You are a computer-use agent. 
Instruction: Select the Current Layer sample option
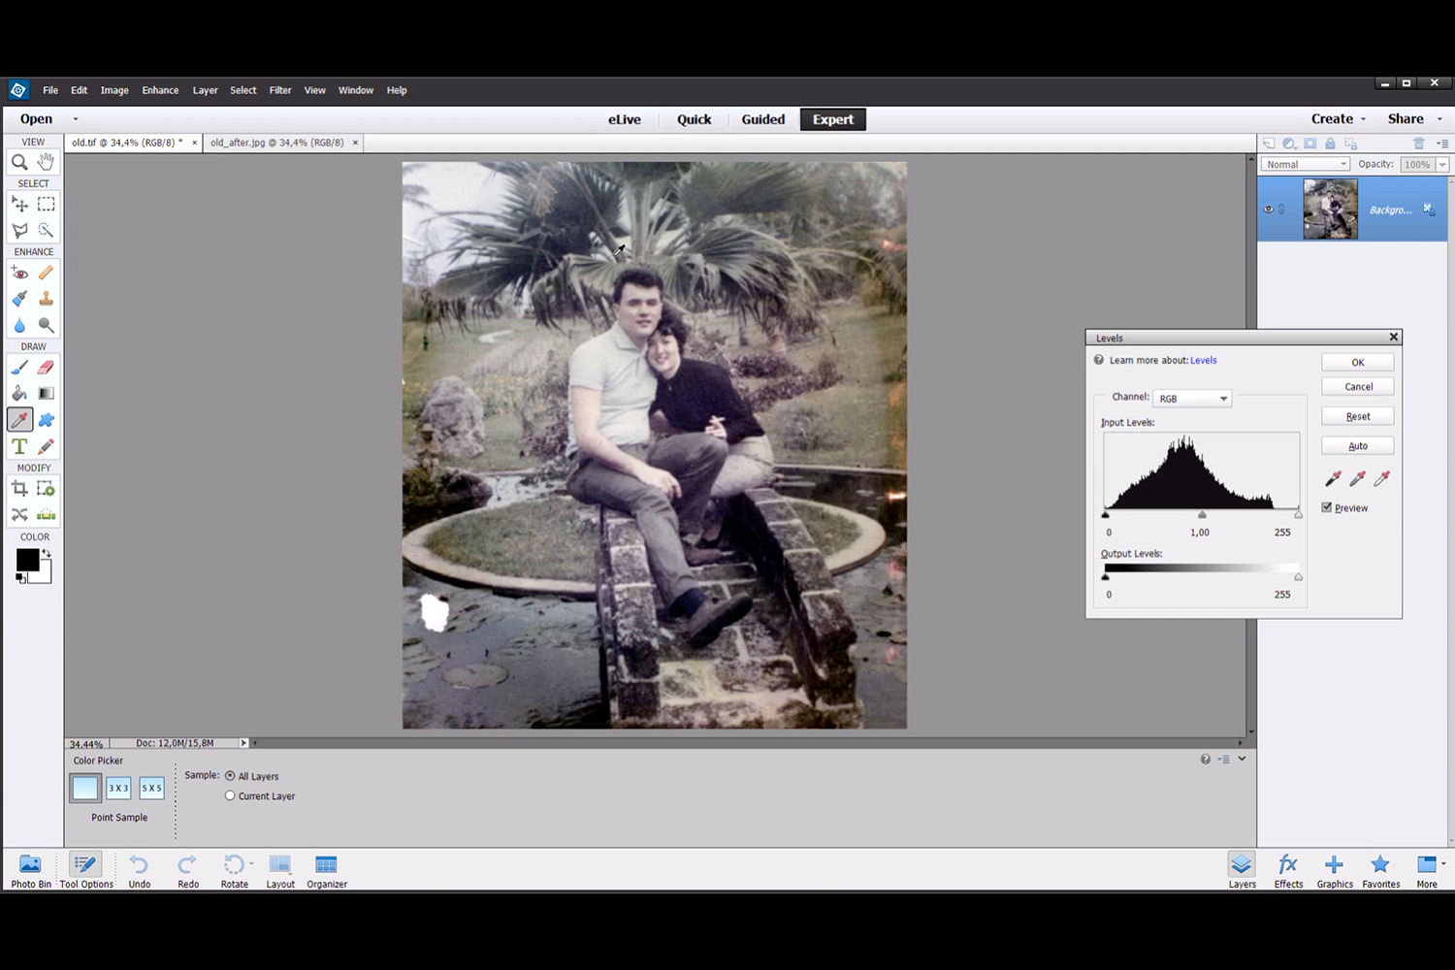coord(231,795)
